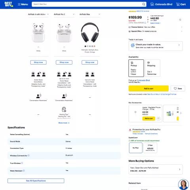
Task: Click the trade-in device icon
Action: [x=133, y=46]
